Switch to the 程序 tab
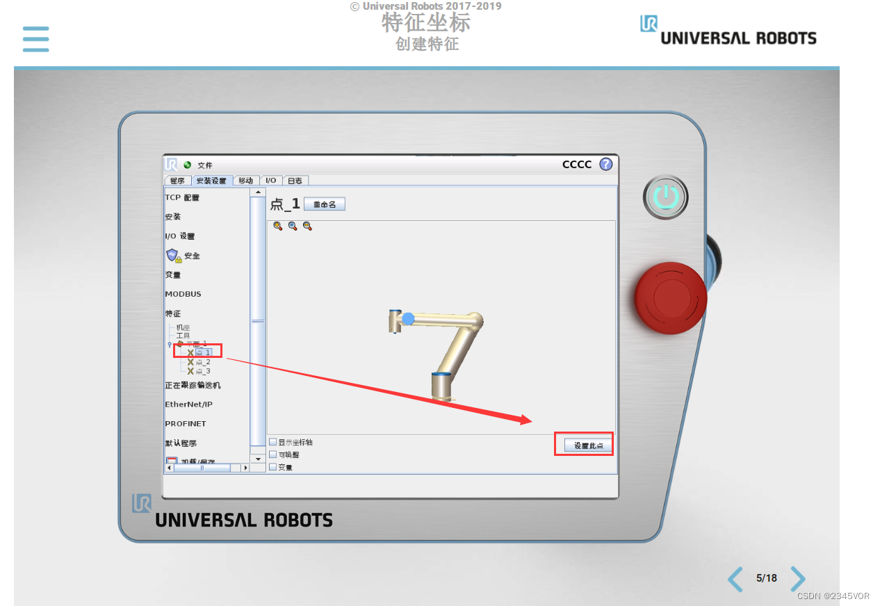 177,181
